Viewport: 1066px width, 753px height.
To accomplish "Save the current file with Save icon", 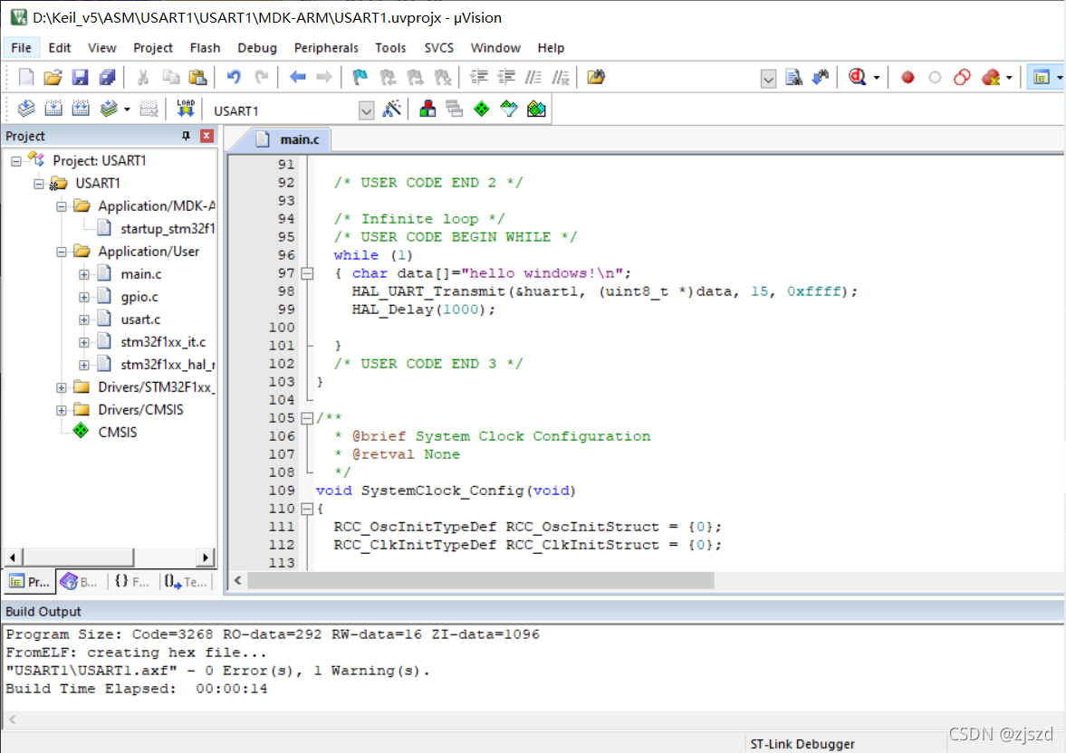I will coord(81,78).
